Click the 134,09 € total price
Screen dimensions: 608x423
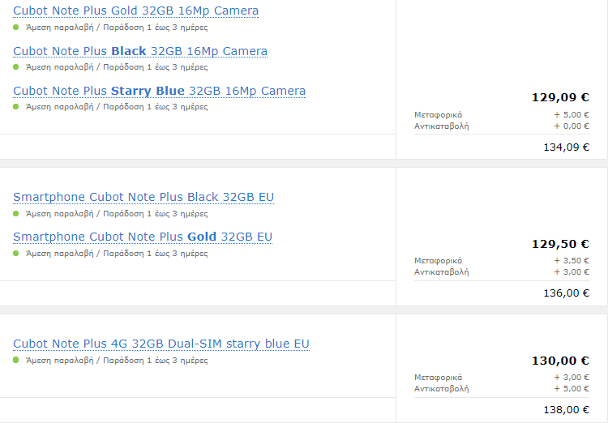pyautogui.click(x=566, y=147)
